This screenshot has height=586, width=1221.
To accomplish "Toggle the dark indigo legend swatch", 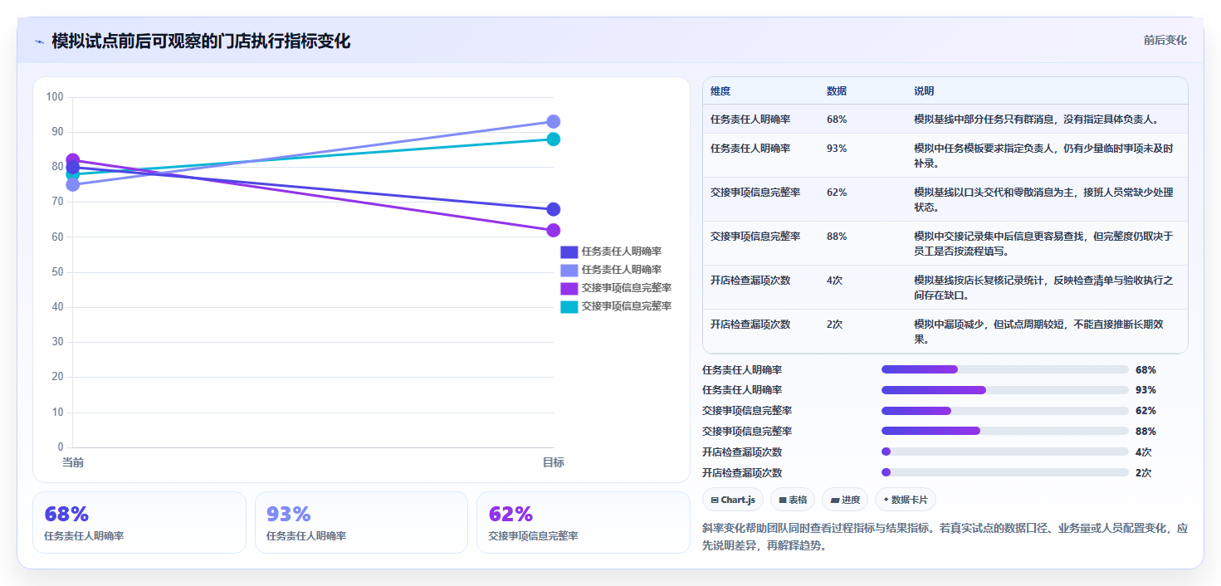I will coord(569,251).
